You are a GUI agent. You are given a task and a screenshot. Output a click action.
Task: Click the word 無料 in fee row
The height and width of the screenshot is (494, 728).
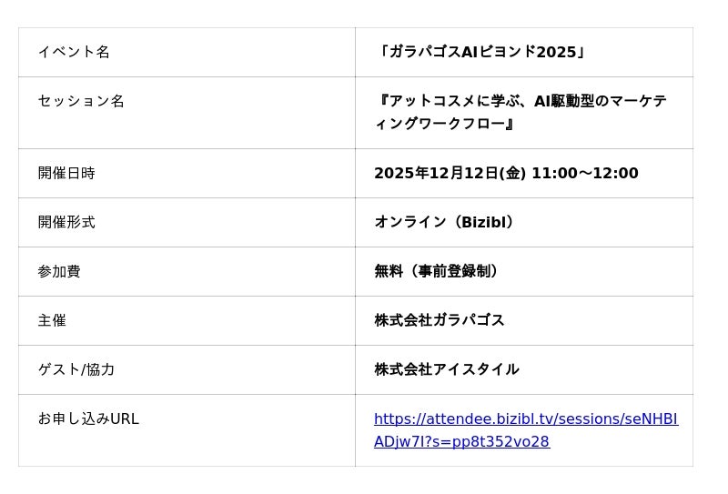click(x=389, y=271)
